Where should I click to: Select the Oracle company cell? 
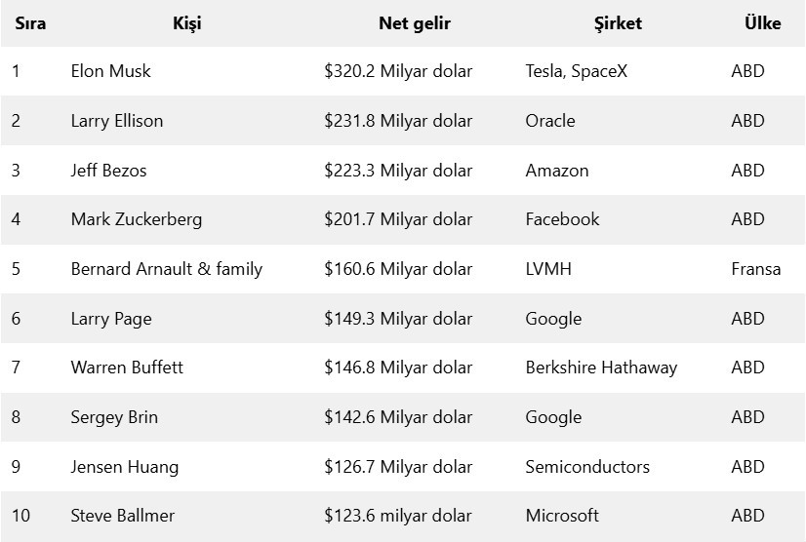pos(550,121)
